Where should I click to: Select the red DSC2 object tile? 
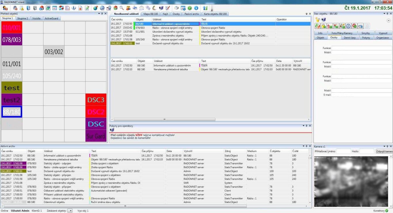click(x=96, y=112)
